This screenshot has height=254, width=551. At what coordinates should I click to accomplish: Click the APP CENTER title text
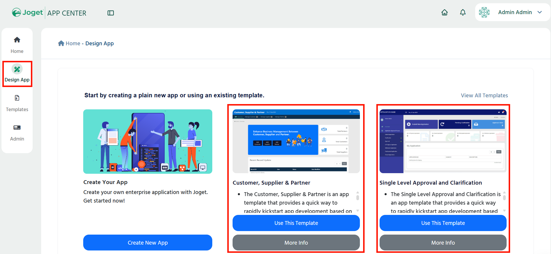(67, 13)
